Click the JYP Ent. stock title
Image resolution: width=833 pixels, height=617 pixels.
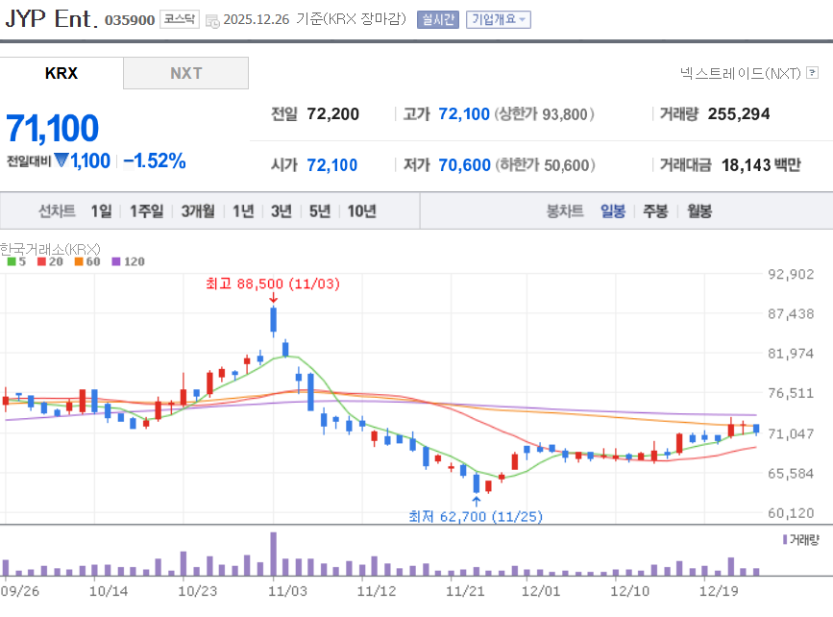(x=51, y=18)
